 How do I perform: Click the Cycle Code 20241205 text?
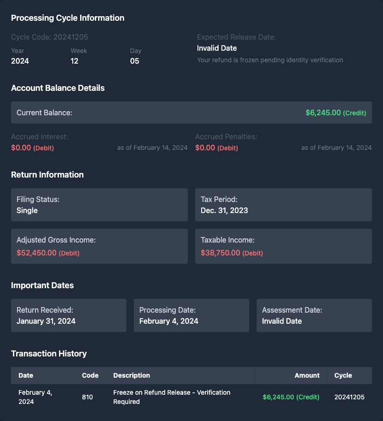50,37
